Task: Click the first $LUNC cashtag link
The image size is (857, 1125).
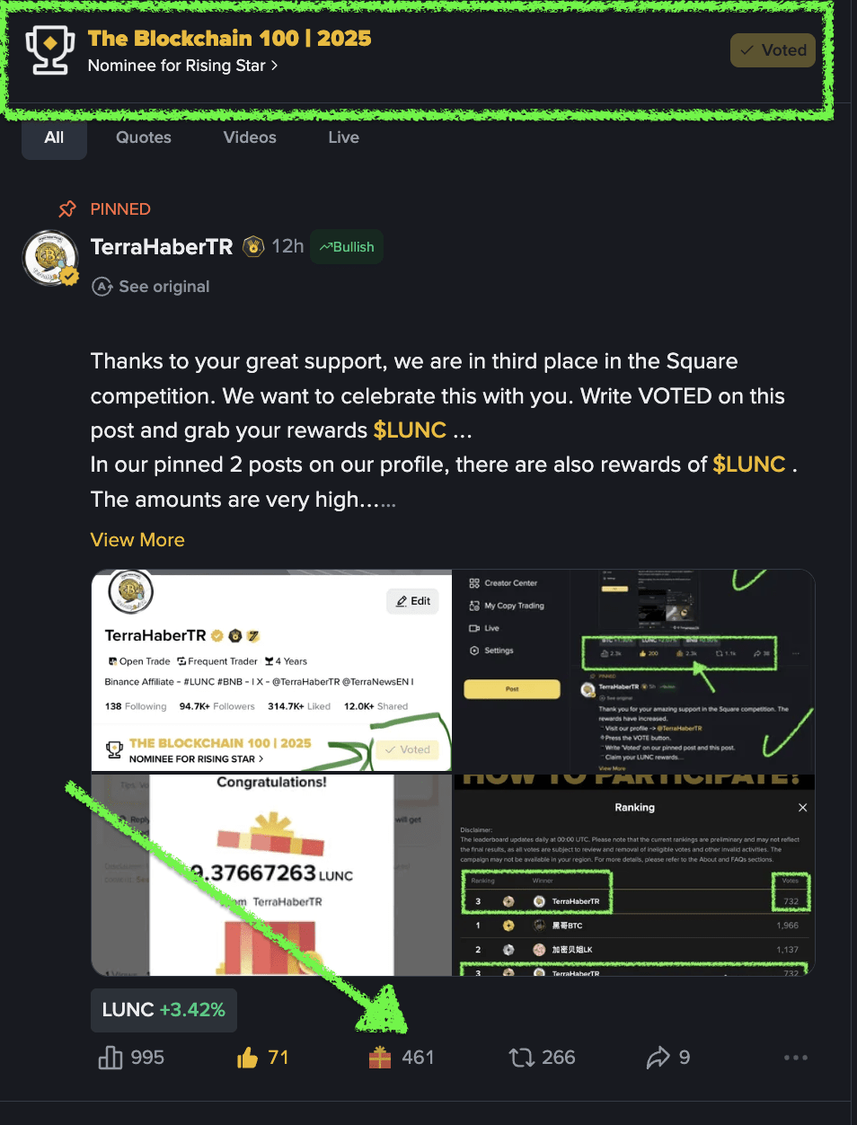Action: [410, 430]
